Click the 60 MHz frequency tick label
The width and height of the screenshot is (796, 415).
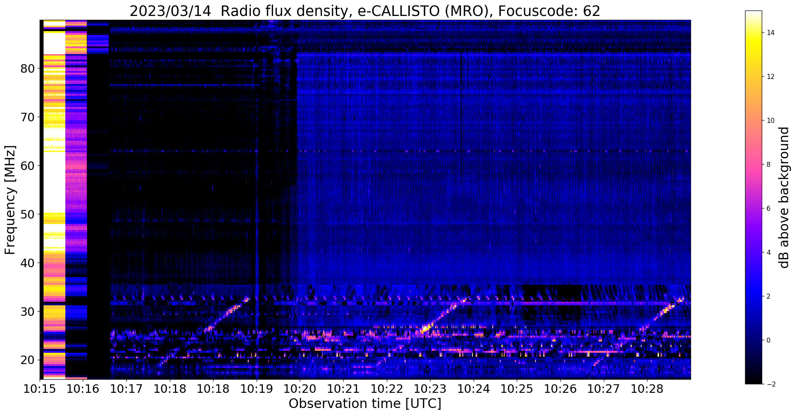(x=28, y=166)
